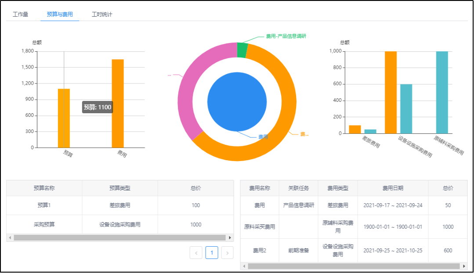The height and width of the screenshot is (273, 474).
Task: Select the 预算与费用 tab
Action: click(60, 14)
